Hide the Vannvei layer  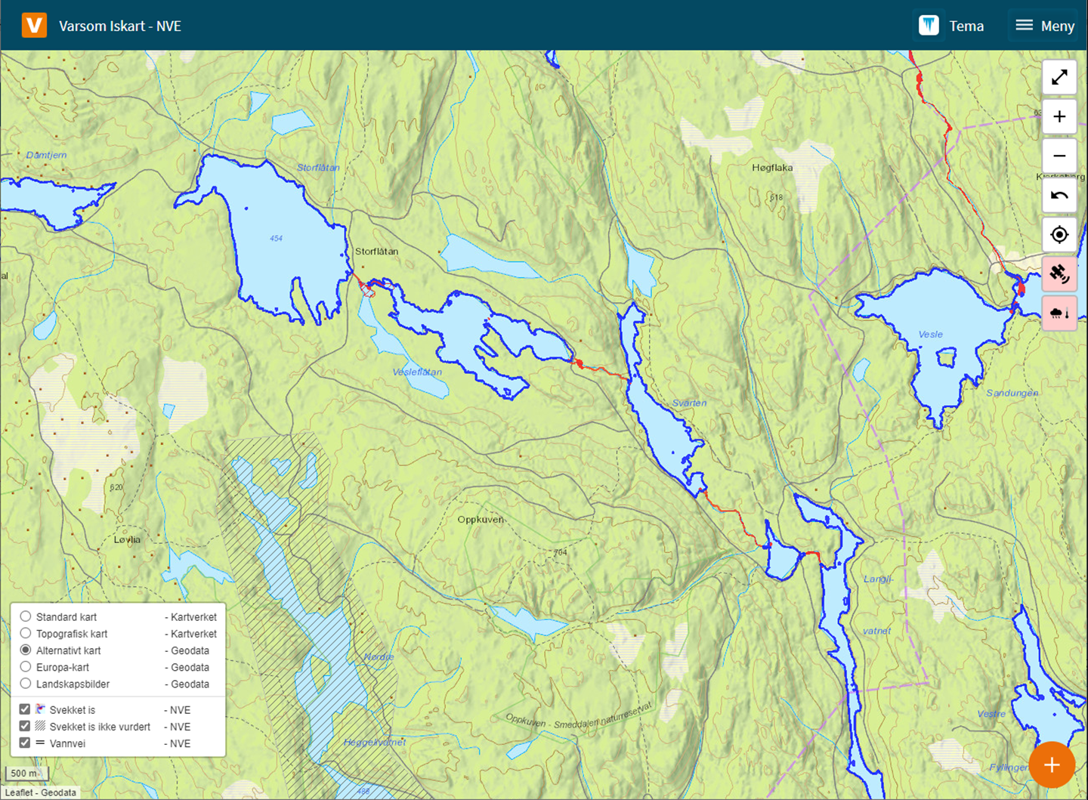coord(25,743)
